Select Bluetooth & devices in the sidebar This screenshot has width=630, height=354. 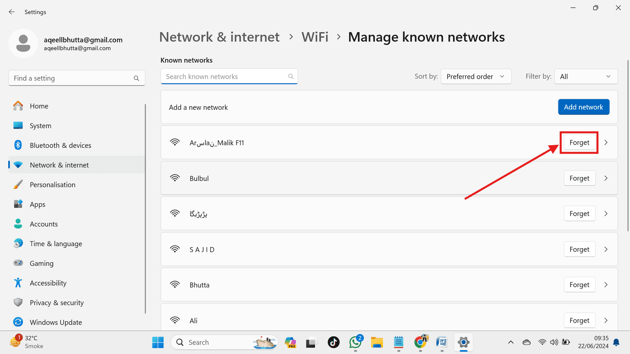60,145
